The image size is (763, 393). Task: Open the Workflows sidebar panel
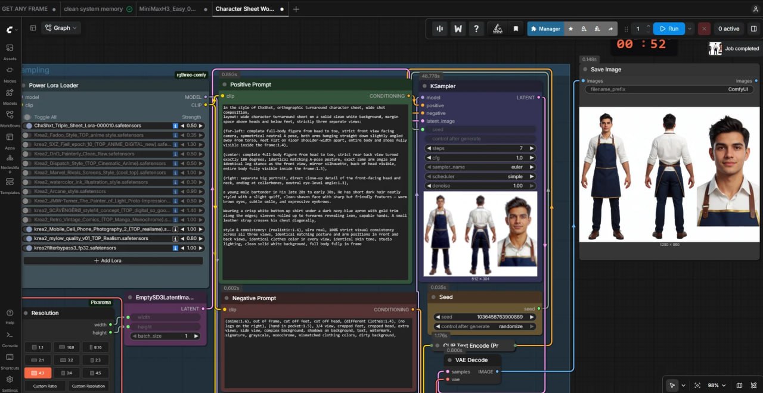click(x=10, y=118)
